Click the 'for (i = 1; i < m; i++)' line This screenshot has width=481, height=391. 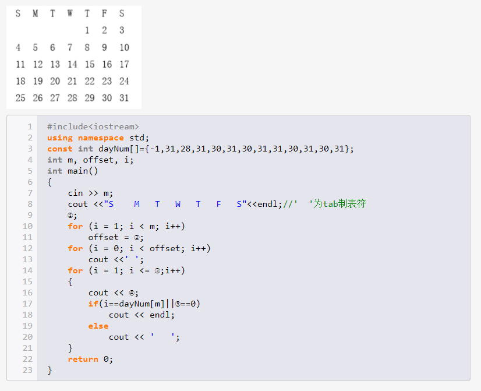pos(126,226)
